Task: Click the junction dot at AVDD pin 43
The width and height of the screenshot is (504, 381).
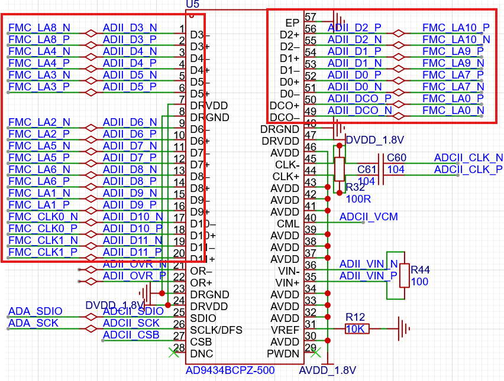Action: (x=328, y=187)
